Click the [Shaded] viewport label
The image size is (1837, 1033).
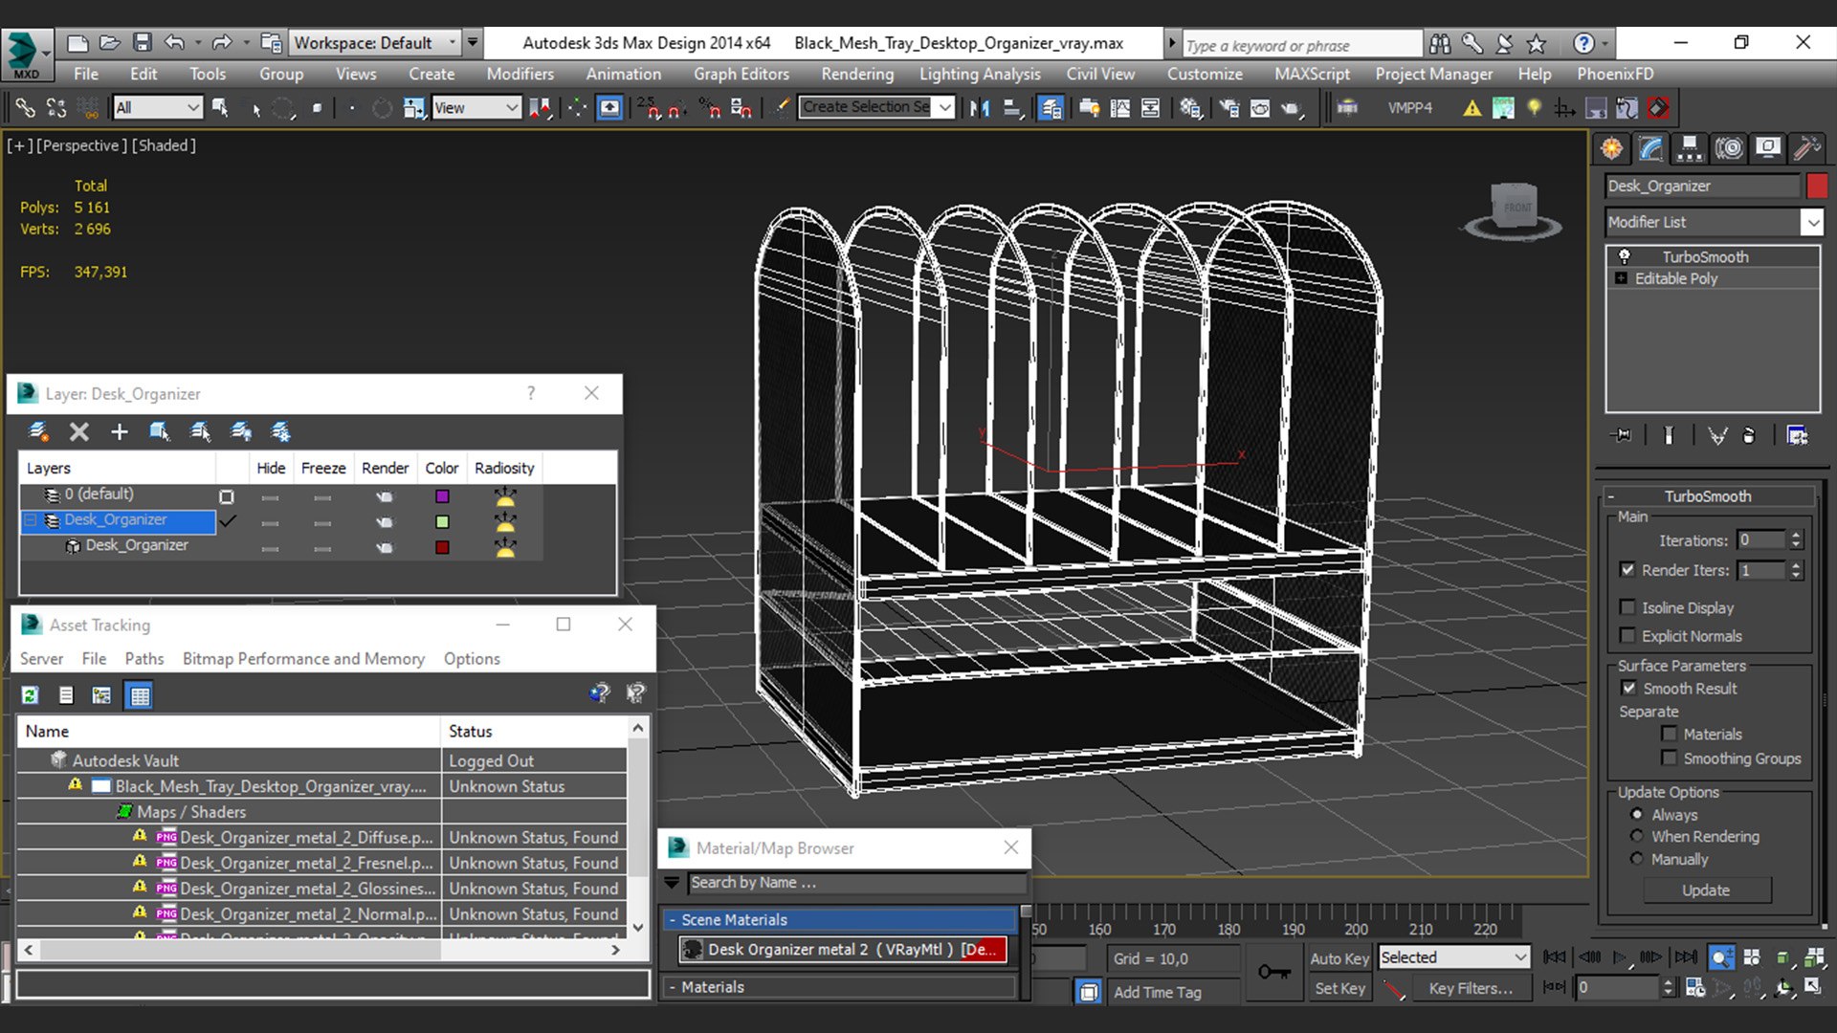point(164,145)
